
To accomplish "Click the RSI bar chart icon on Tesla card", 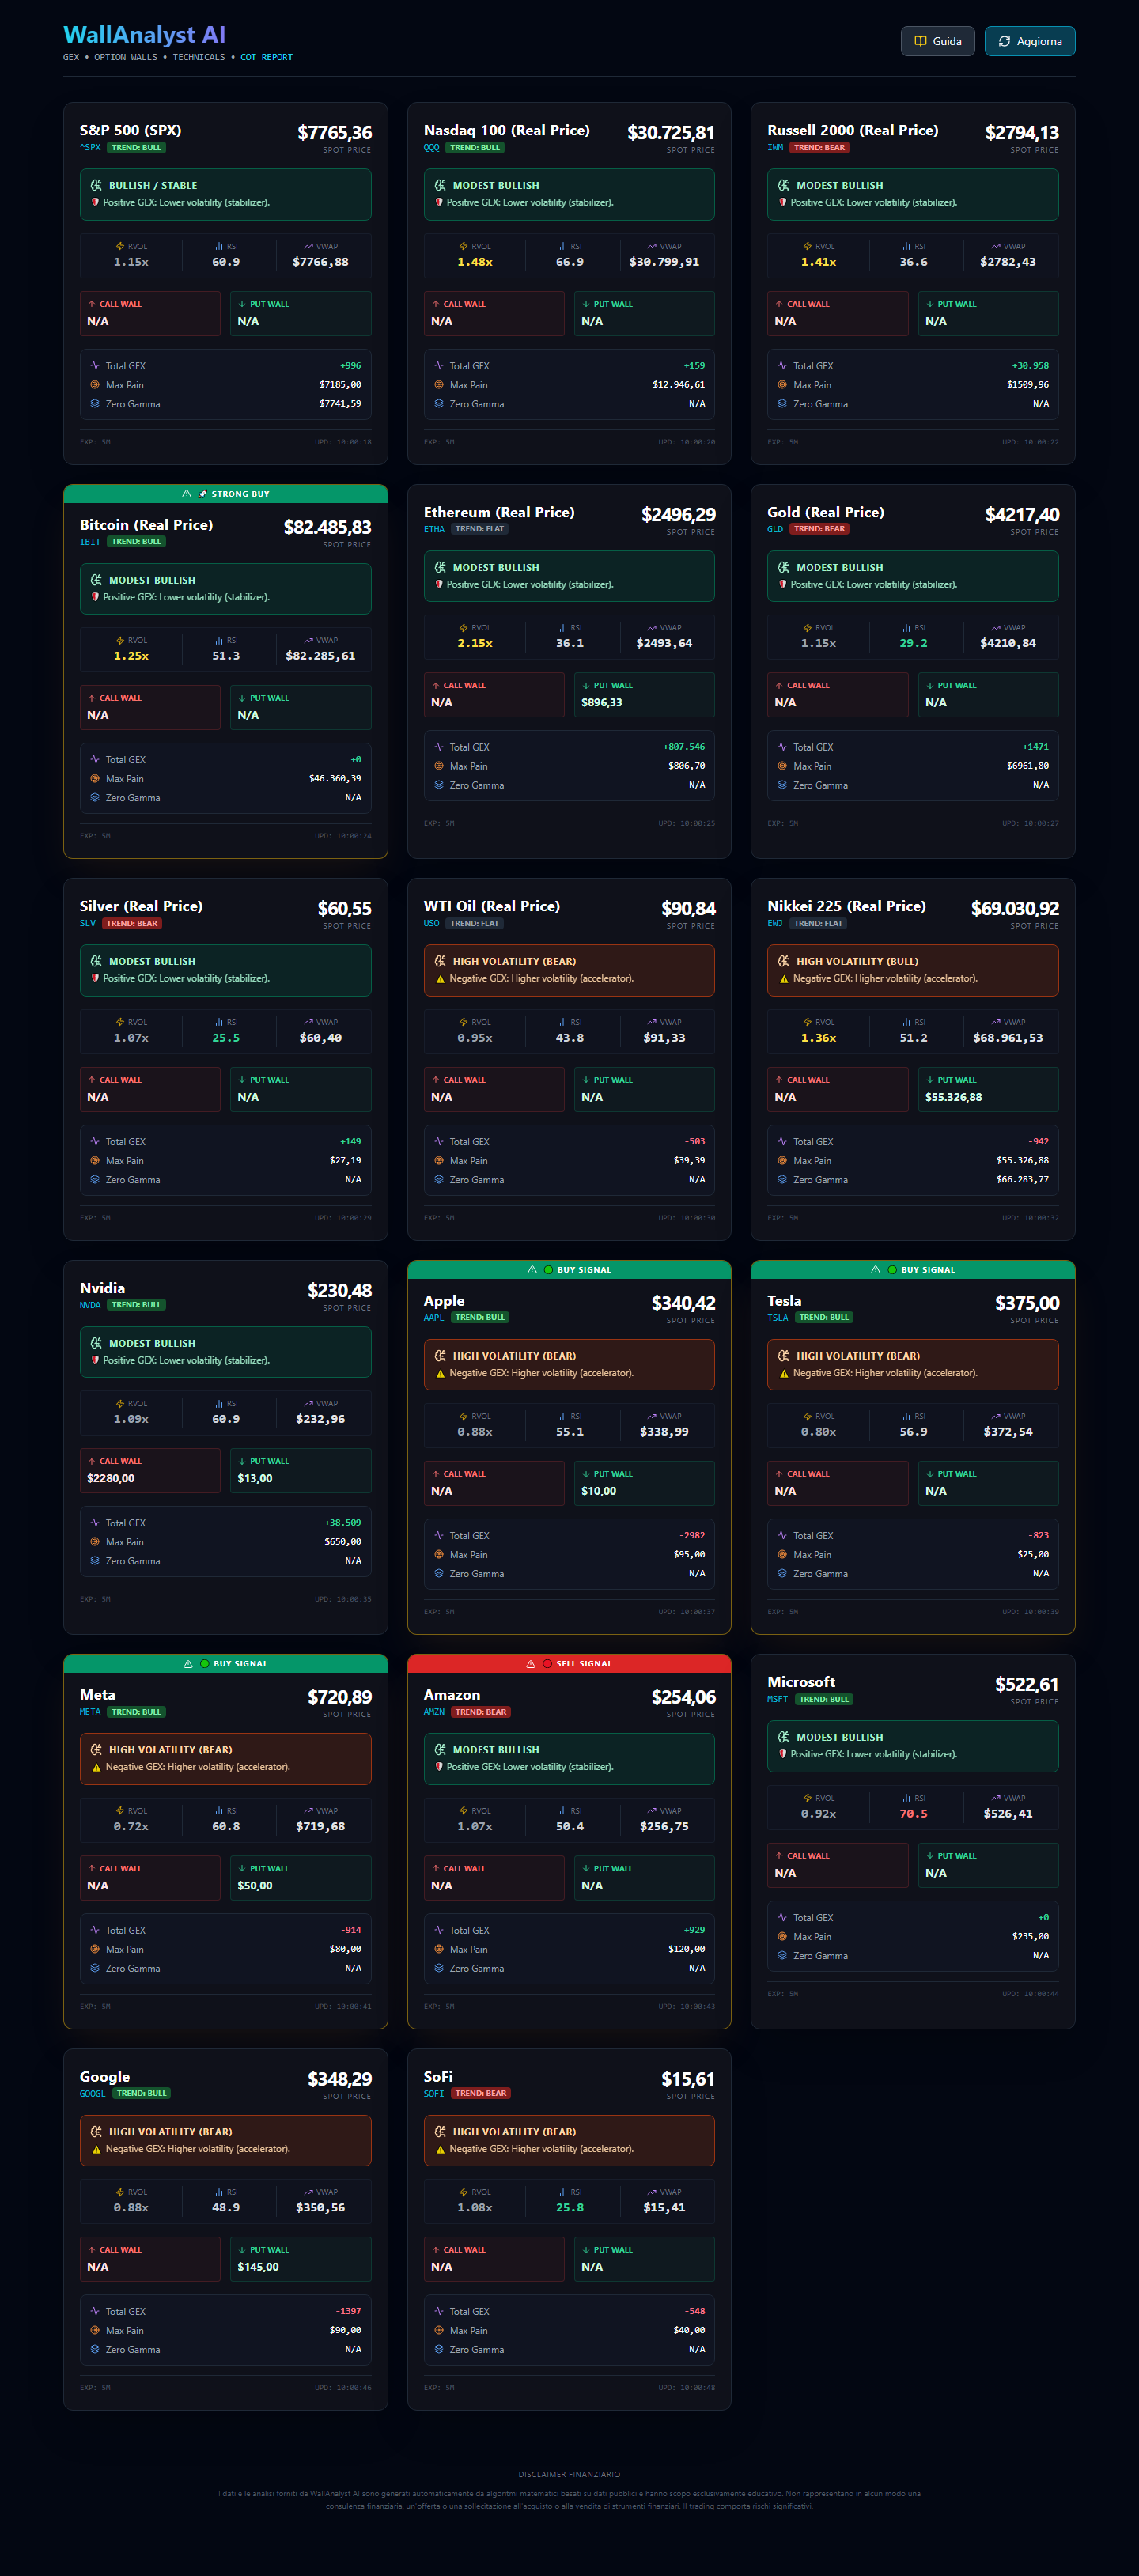I will pyautogui.click(x=907, y=1416).
